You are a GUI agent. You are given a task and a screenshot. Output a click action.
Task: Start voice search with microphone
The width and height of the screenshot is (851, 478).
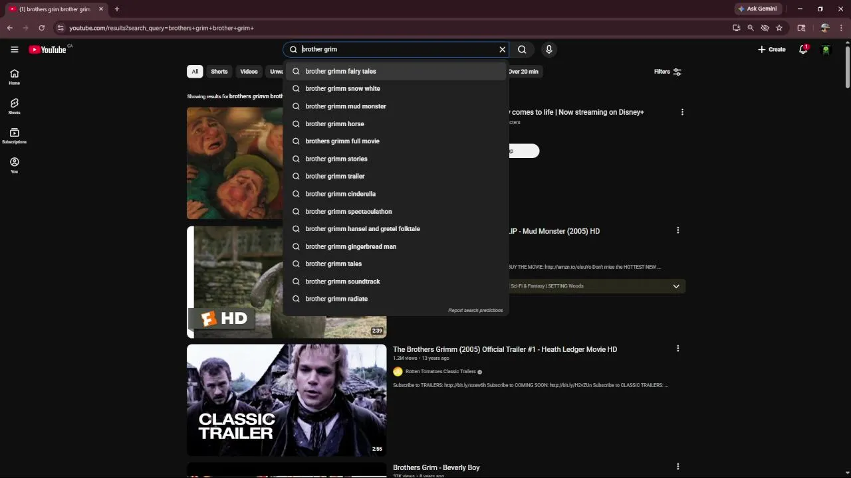548,49
